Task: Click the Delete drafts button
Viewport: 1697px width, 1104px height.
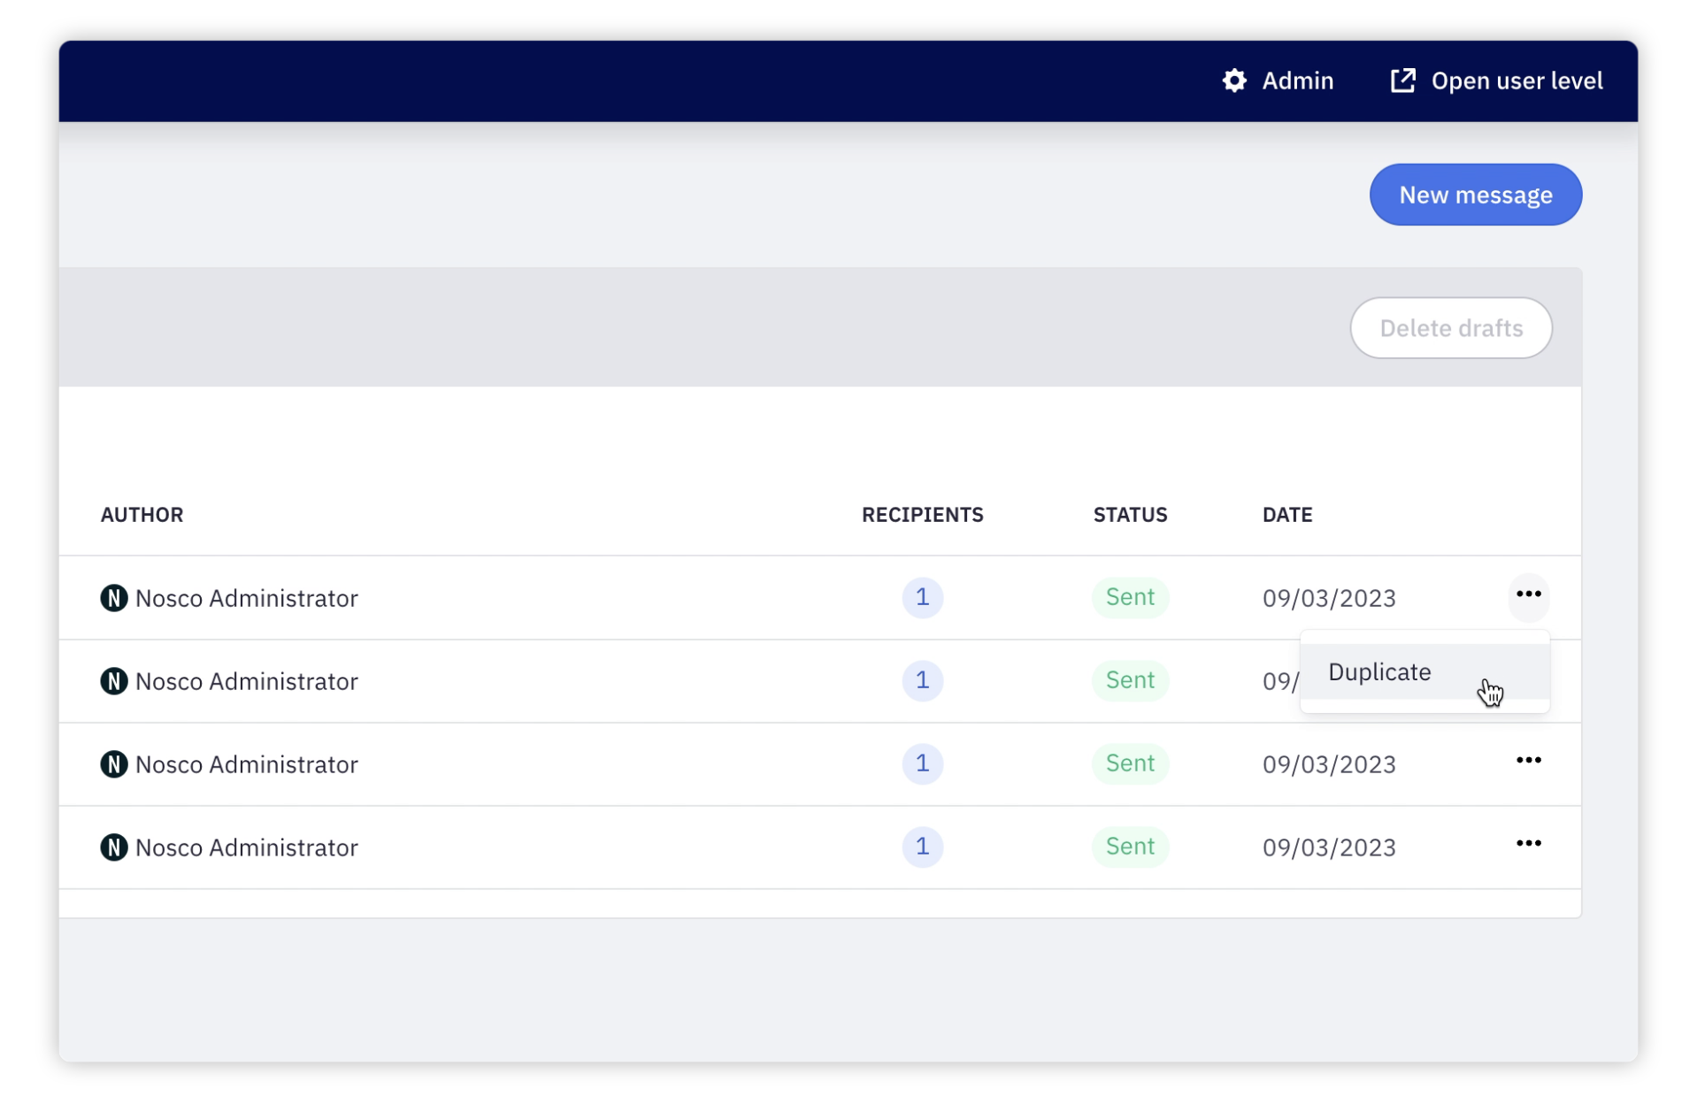Action: (1450, 328)
